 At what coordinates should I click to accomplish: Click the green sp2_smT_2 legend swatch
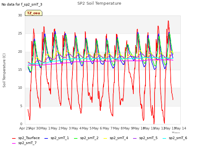(76, 138)
